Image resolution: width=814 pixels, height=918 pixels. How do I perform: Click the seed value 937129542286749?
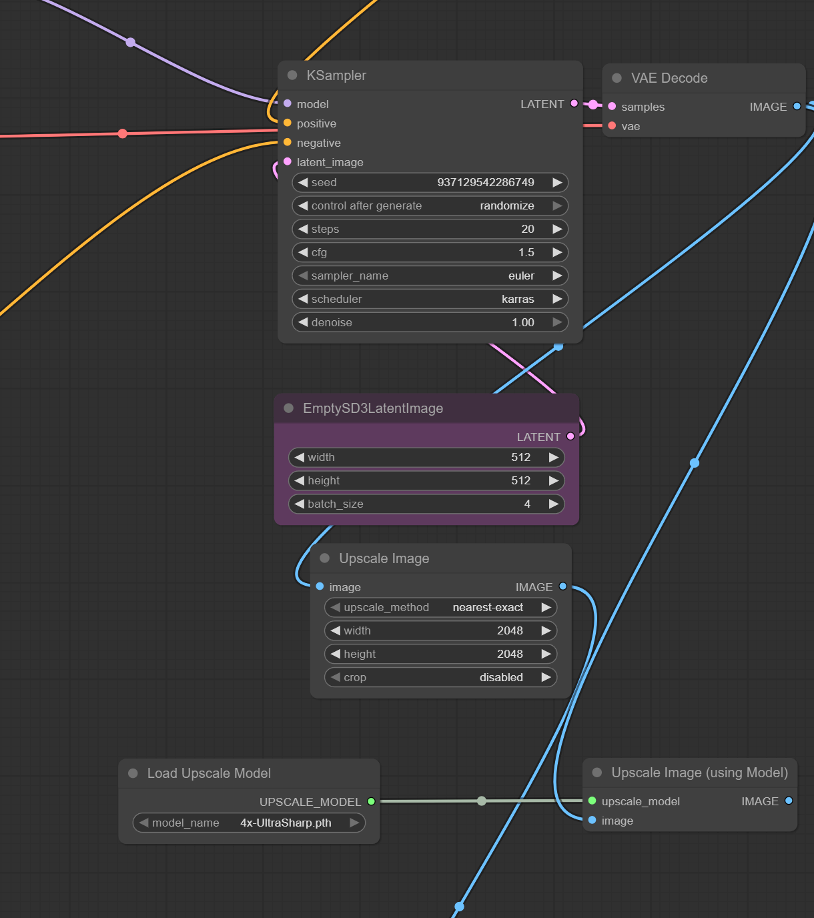tap(486, 182)
